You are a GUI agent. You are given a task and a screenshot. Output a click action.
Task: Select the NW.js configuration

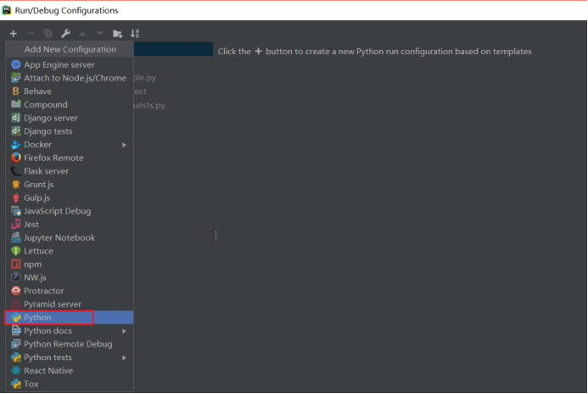pos(70,278)
